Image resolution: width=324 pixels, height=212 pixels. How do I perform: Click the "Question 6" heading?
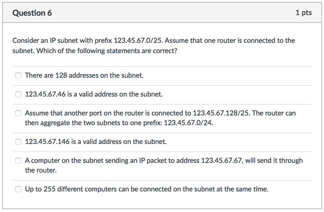click(32, 13)
